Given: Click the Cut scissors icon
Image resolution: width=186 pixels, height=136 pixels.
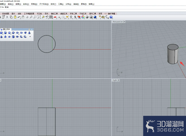Looking at the screenshot, I should pos(7,17).
